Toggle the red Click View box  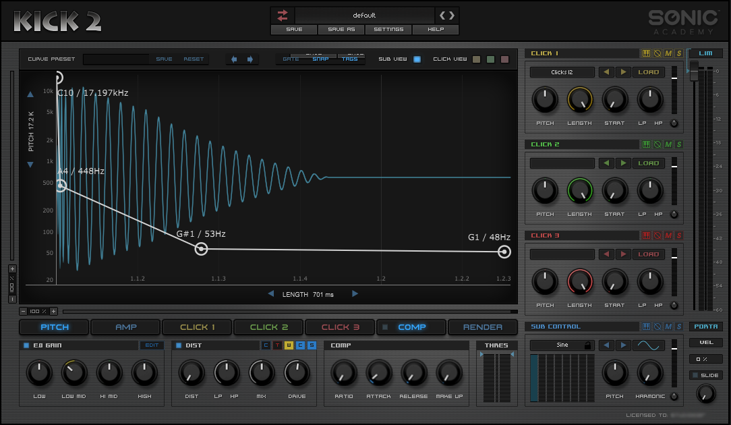point(504,59)
